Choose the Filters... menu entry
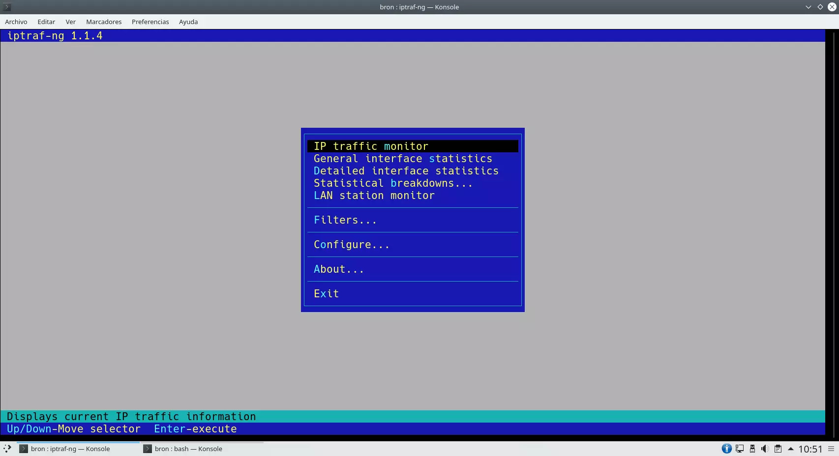 pos(345,220)
